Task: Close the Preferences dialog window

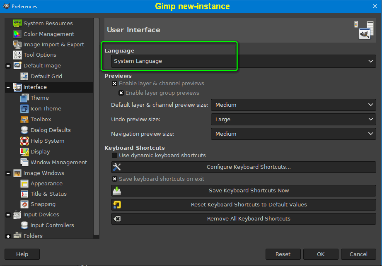Action: tap(375, 6)
